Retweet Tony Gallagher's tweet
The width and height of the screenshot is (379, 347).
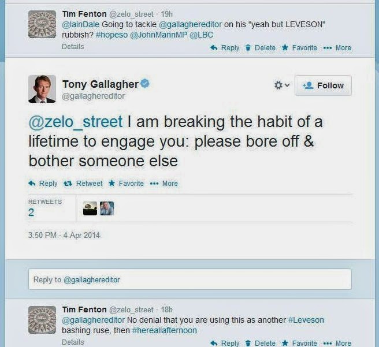[x=83, y=184]
